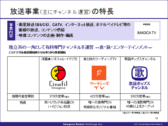The width and height of the screenshot is (168, 126).
Task: Click the page number '19'
Action: [157, 118]
